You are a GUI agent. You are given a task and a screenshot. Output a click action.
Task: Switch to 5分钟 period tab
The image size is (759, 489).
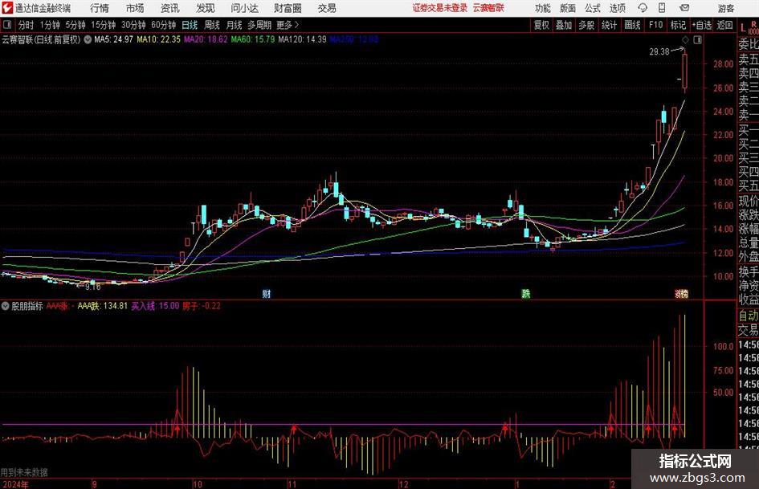[75, 25]
